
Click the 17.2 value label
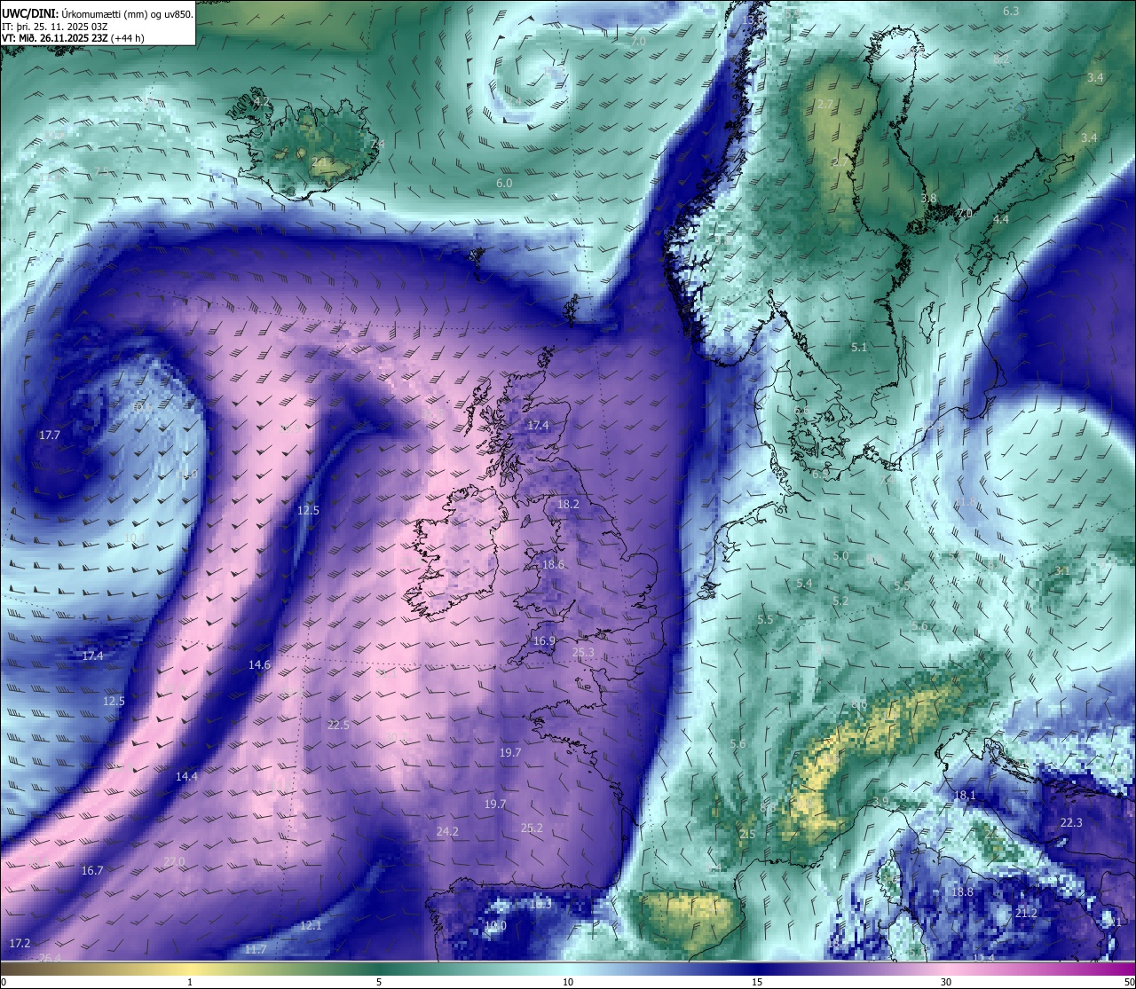(x=20, y=943)
